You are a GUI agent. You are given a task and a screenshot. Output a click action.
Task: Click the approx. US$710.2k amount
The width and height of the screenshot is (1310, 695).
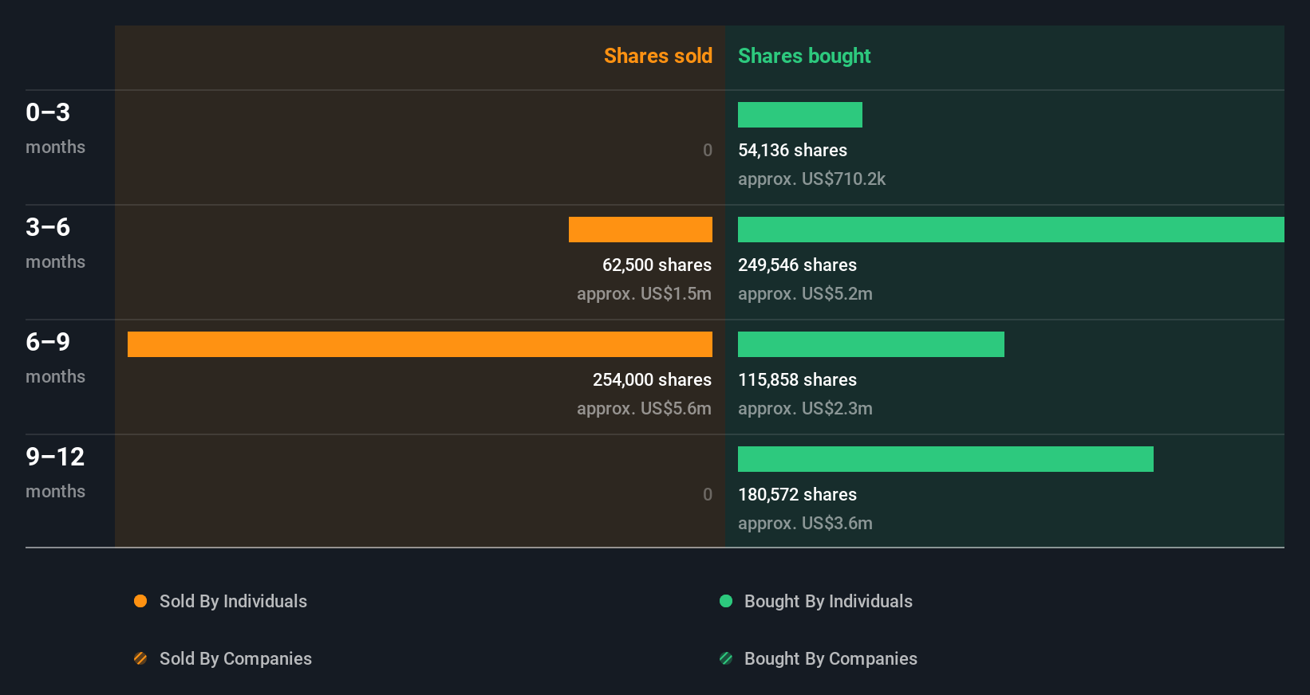tap(811, 179)
